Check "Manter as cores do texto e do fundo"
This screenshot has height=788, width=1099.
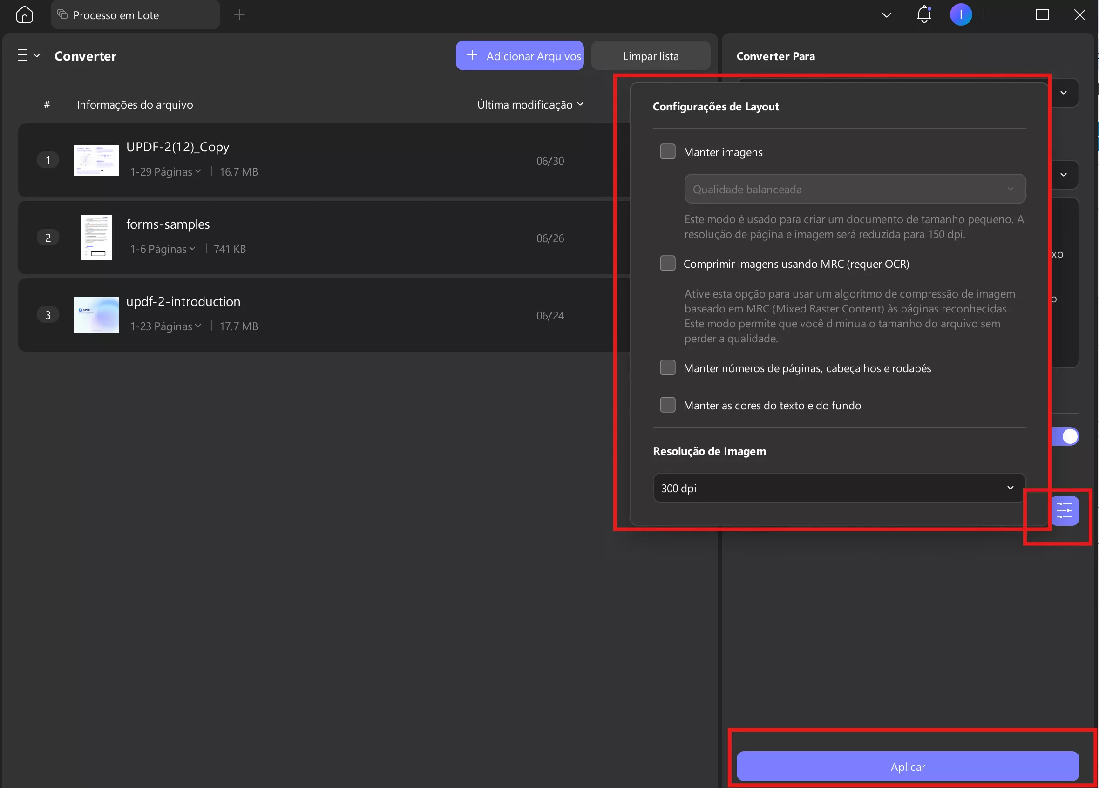tap(667, 405)
